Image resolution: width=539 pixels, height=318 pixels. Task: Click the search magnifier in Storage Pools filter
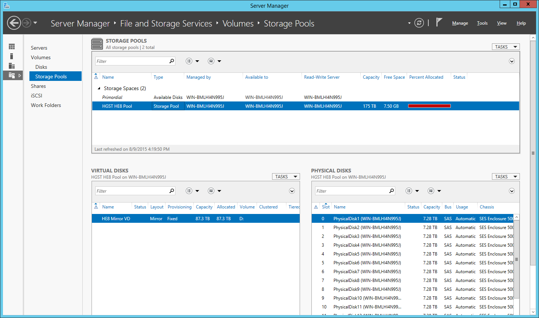pyautogui.click(x=172, y=61)
